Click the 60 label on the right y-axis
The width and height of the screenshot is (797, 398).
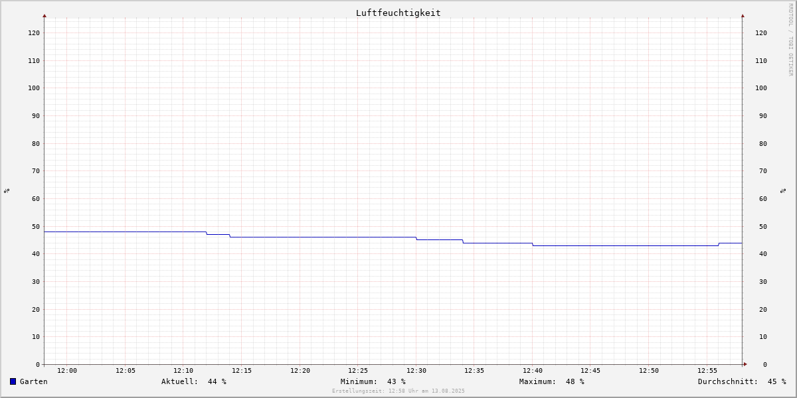(x=763, y=198)
